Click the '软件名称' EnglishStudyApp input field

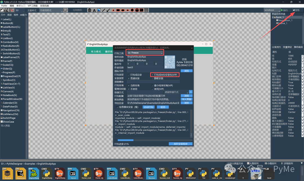[x=145, y=57]
